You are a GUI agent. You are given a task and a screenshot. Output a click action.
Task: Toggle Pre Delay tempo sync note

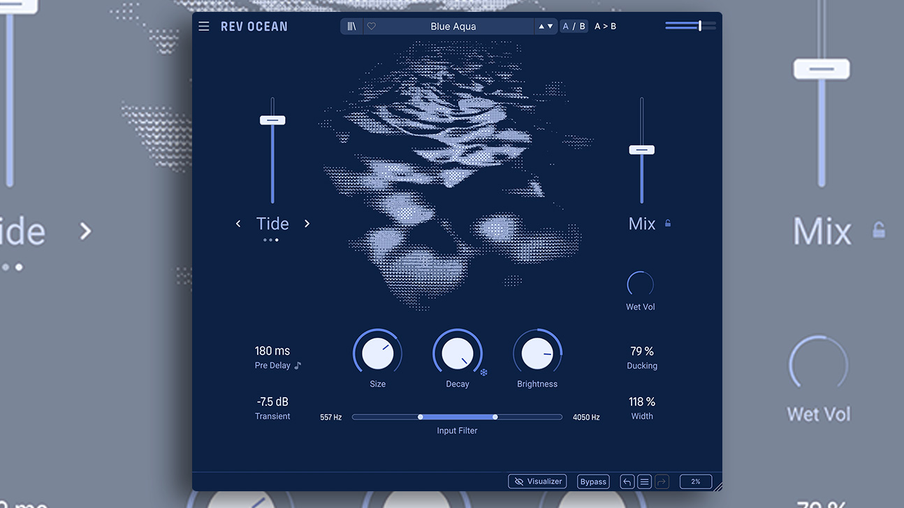click(298, 365)
